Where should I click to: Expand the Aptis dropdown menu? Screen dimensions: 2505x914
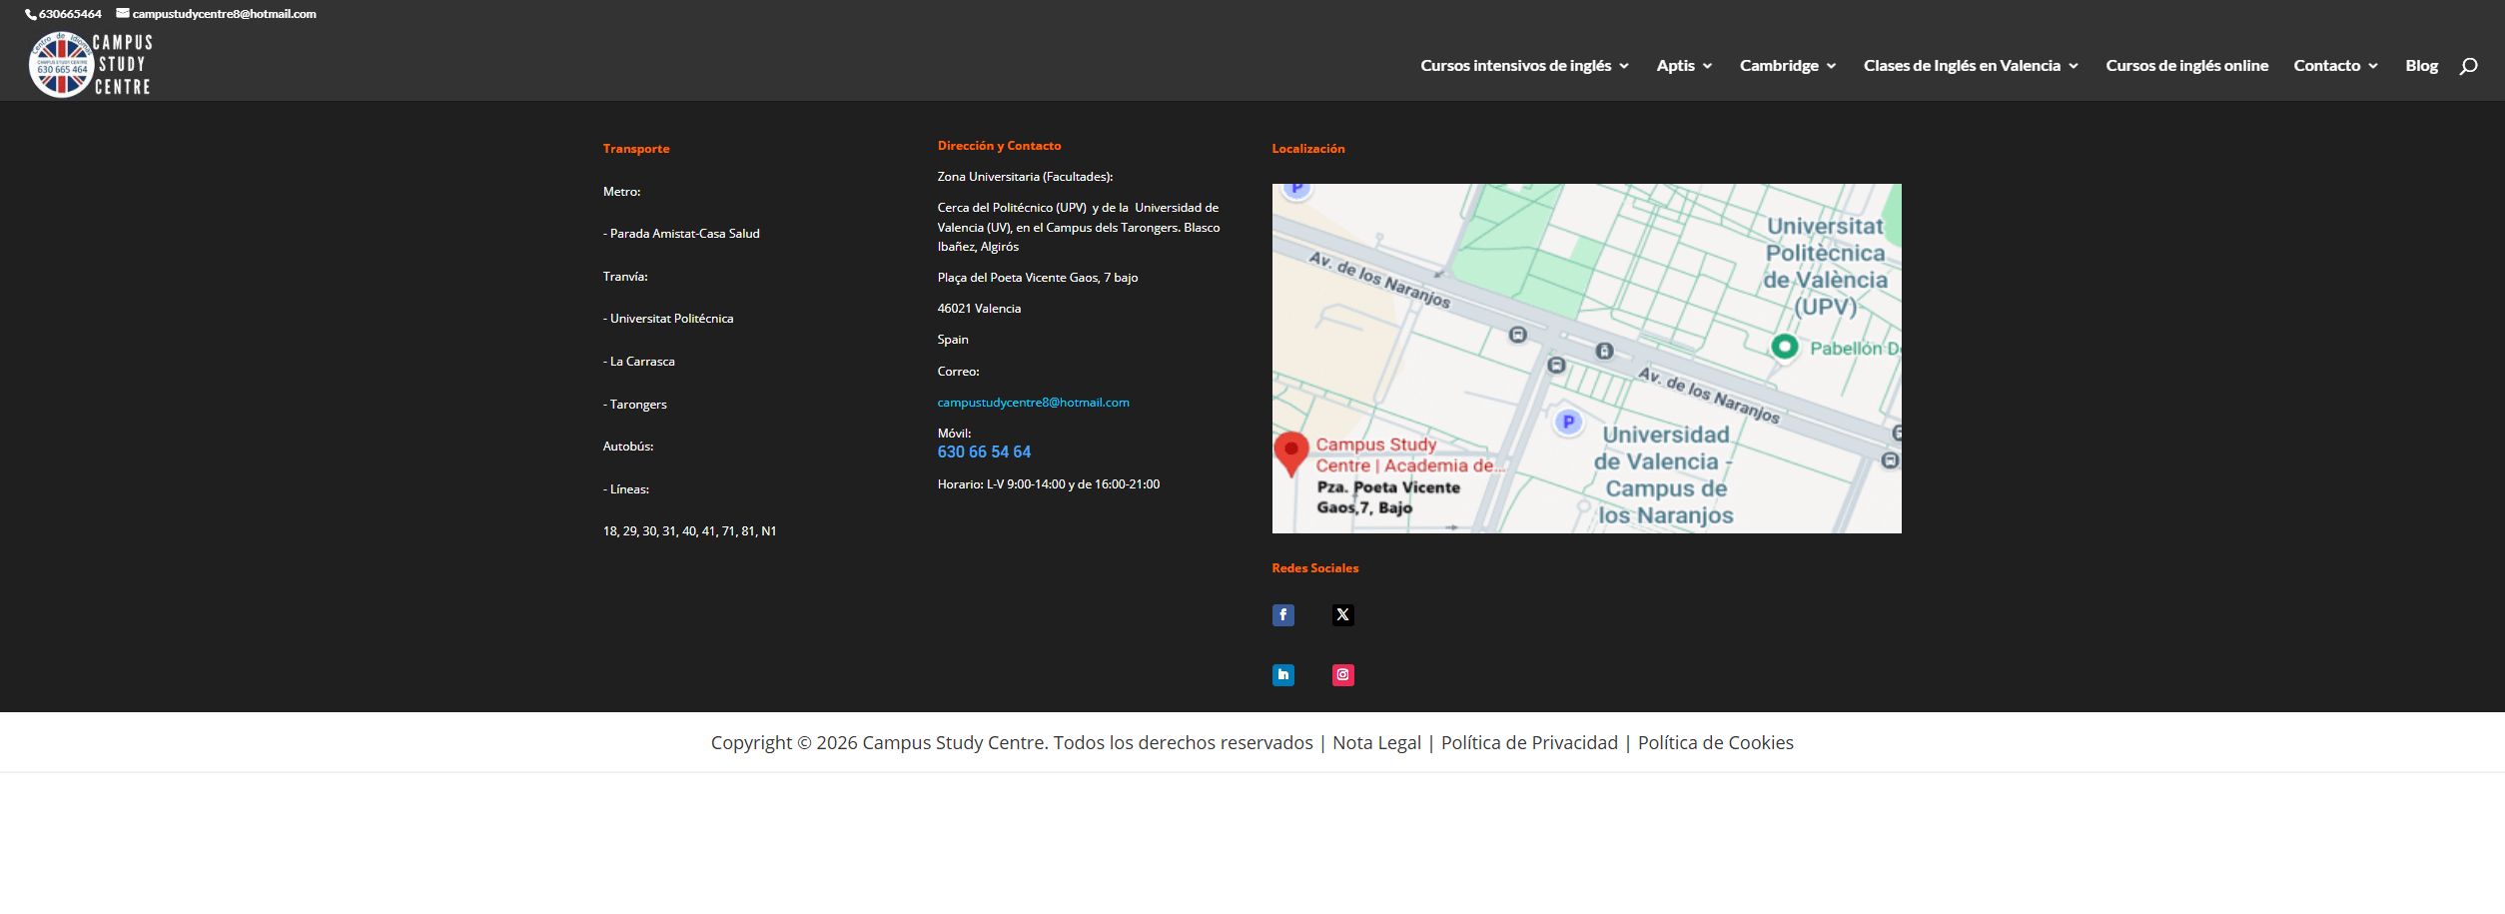1684,66
